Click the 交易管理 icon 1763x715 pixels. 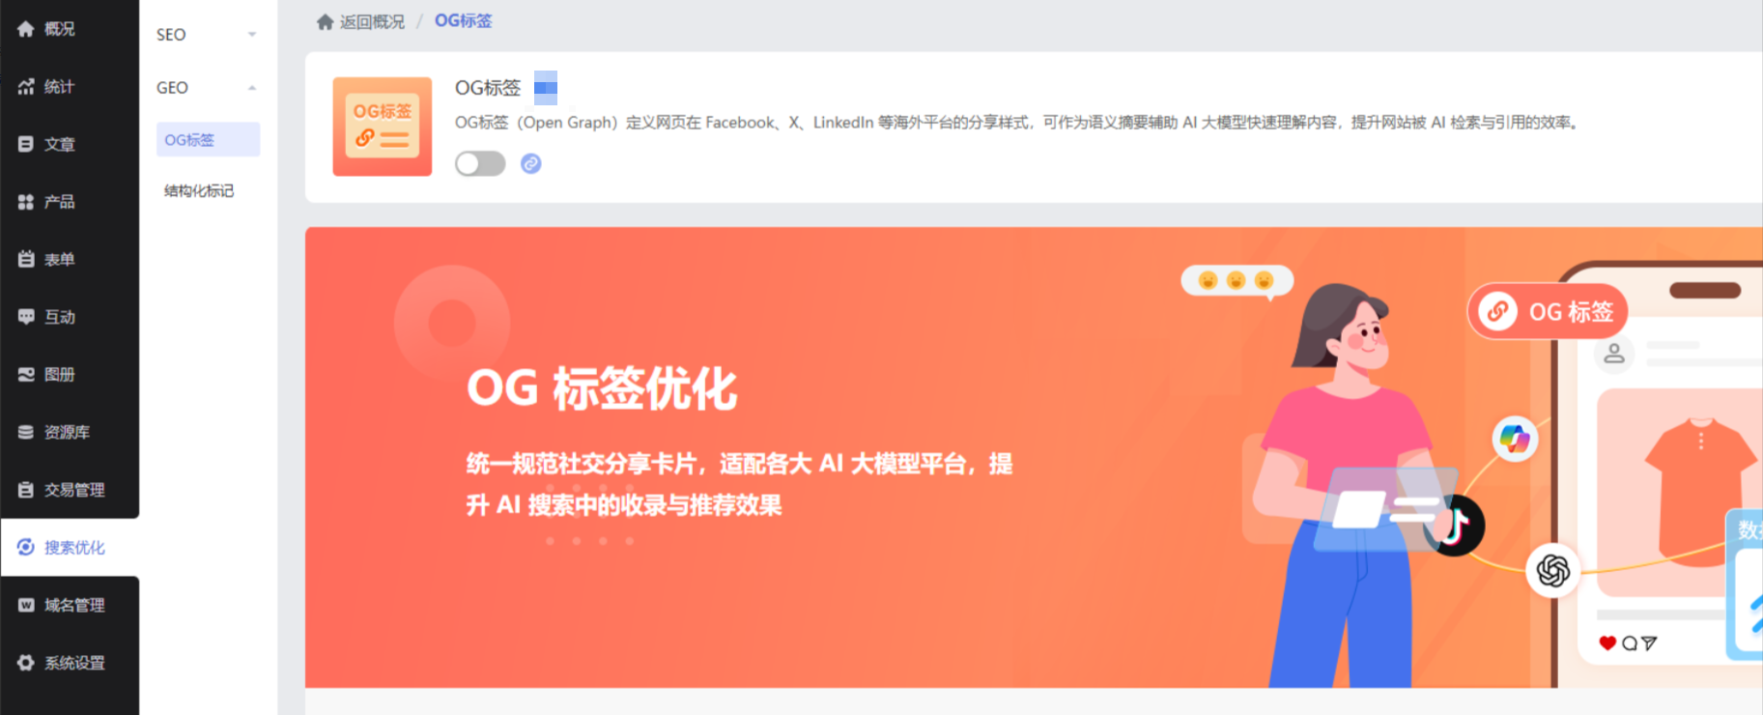pos(26,490)
